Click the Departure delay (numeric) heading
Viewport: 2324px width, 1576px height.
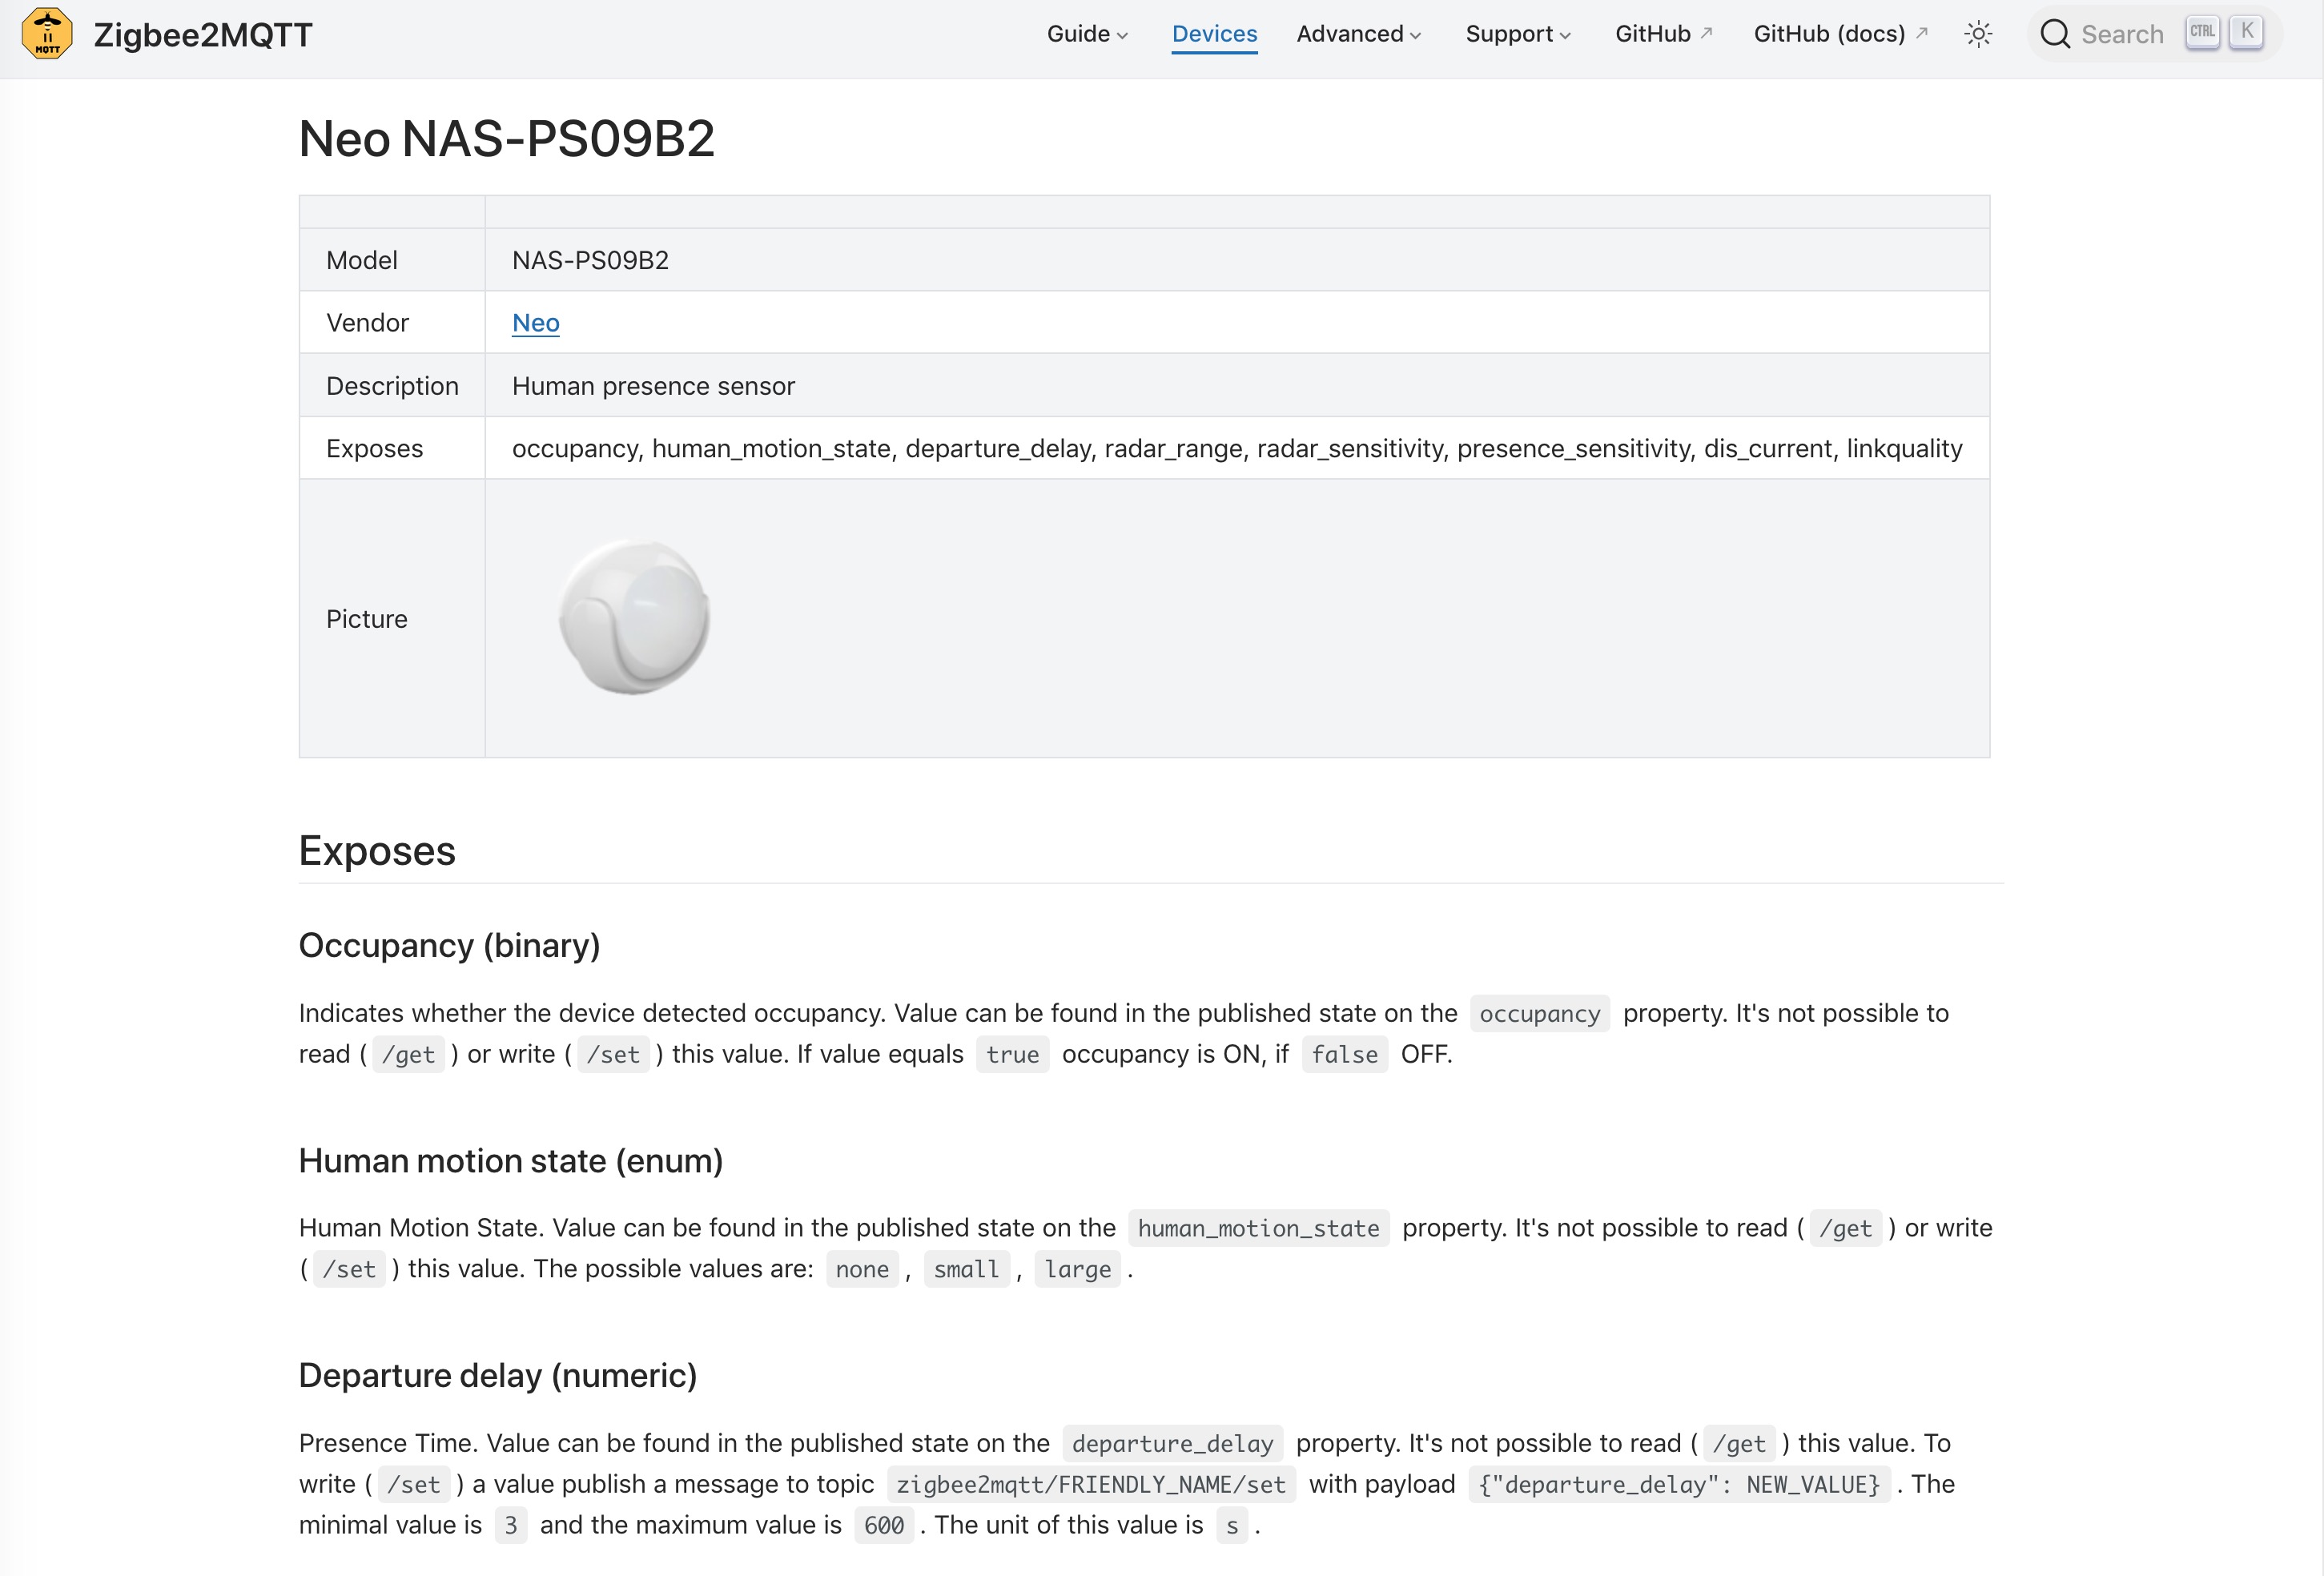tap(497, 1376)
